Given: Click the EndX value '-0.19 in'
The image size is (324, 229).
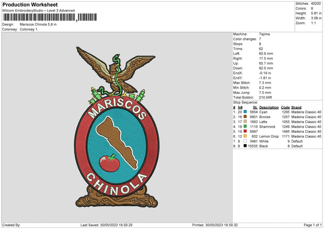Looking at the screenshot, I should (x=265, y=73).
